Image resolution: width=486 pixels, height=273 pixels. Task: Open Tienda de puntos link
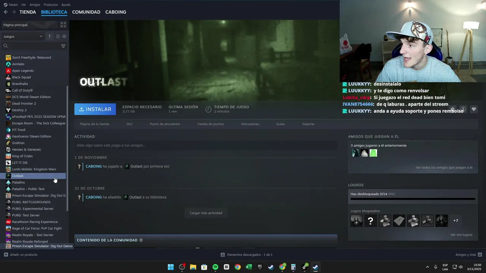click(x=210, y=124)
